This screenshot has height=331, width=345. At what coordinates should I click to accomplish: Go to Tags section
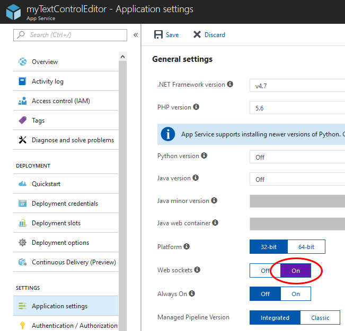pos(66,120)
